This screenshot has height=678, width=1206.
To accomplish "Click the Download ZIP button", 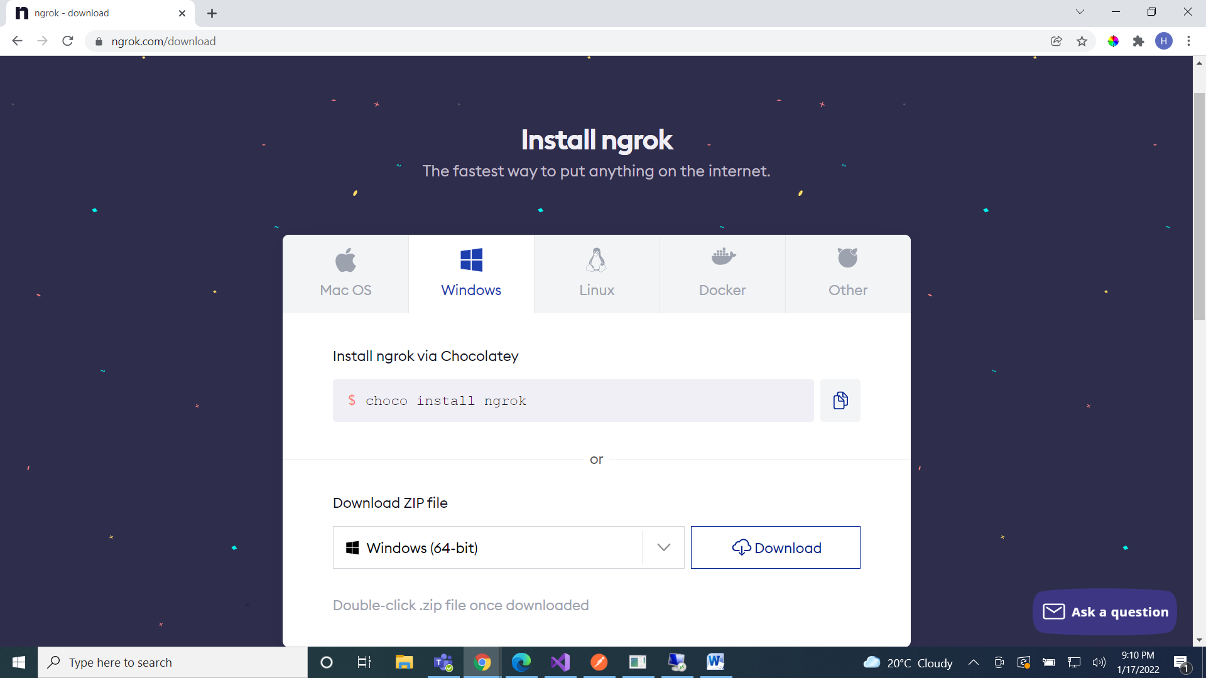I will click(776, 547).
